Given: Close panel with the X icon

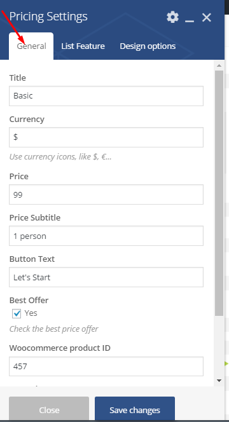Looking at the screenshot, I should [207, 18].
